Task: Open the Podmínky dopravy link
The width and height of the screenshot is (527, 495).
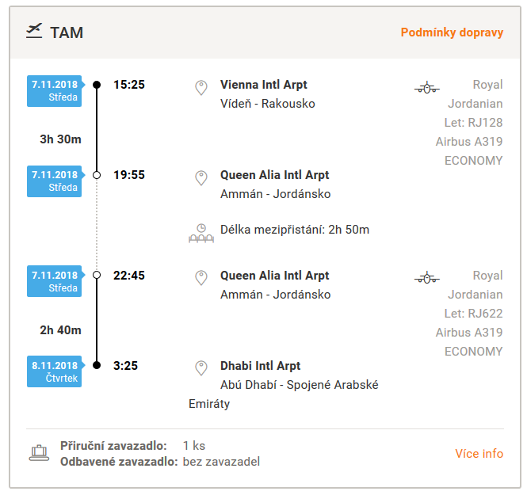Action: point(452,32)
